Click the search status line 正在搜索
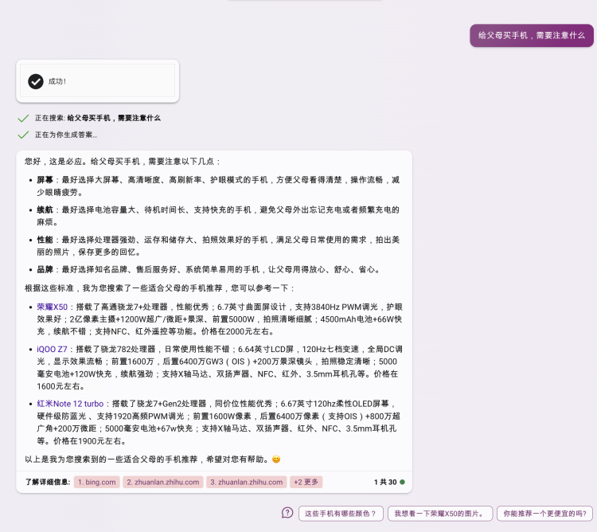The image size is (597, 532). [x=98, y=118]
